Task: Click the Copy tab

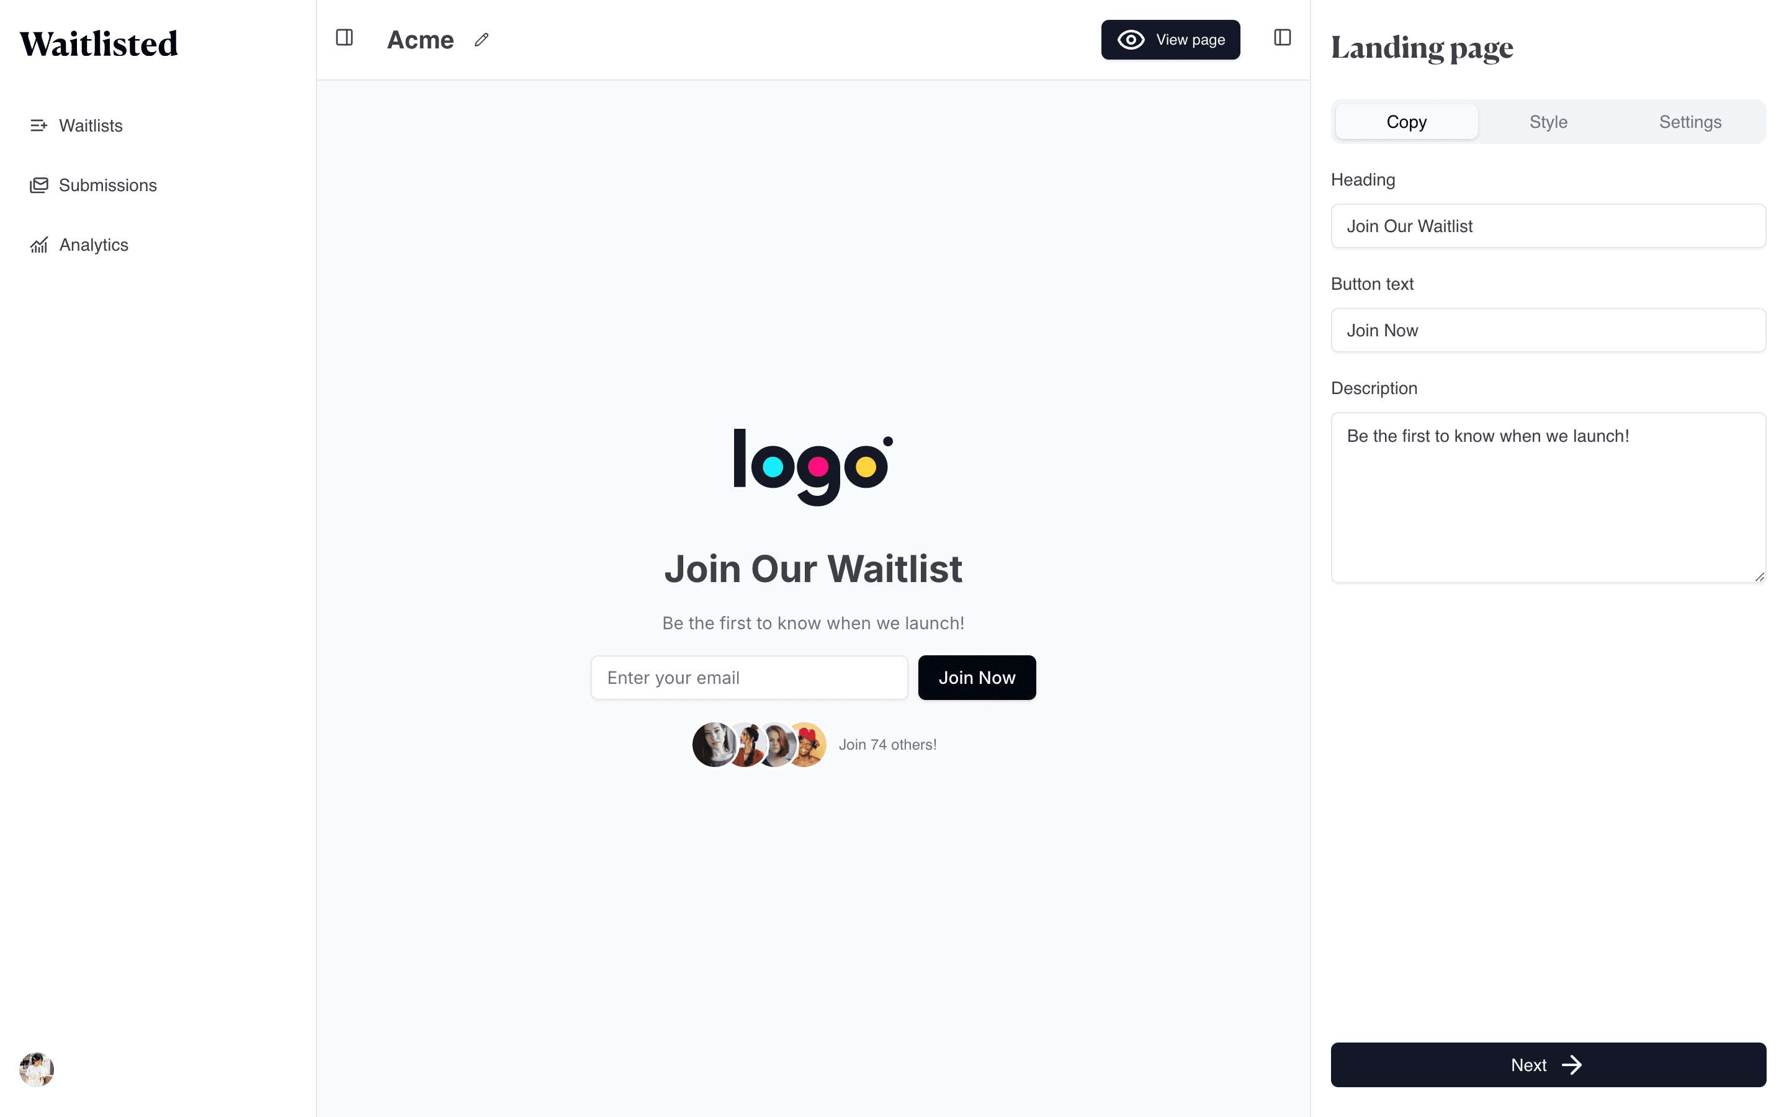Action: [1406, 121]
